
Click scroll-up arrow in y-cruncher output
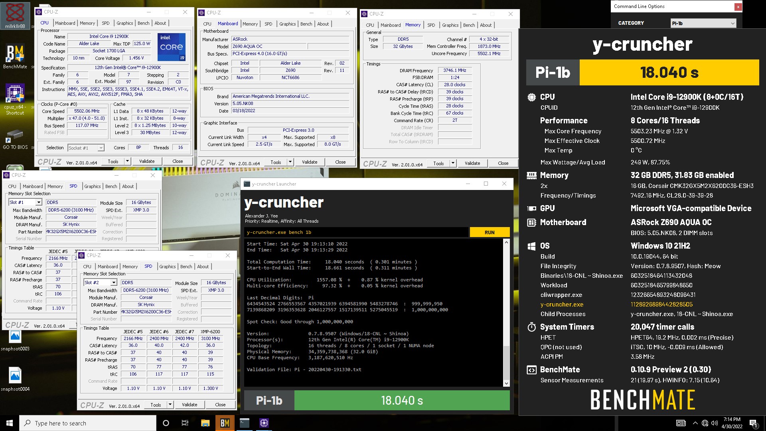click(506, 242)
